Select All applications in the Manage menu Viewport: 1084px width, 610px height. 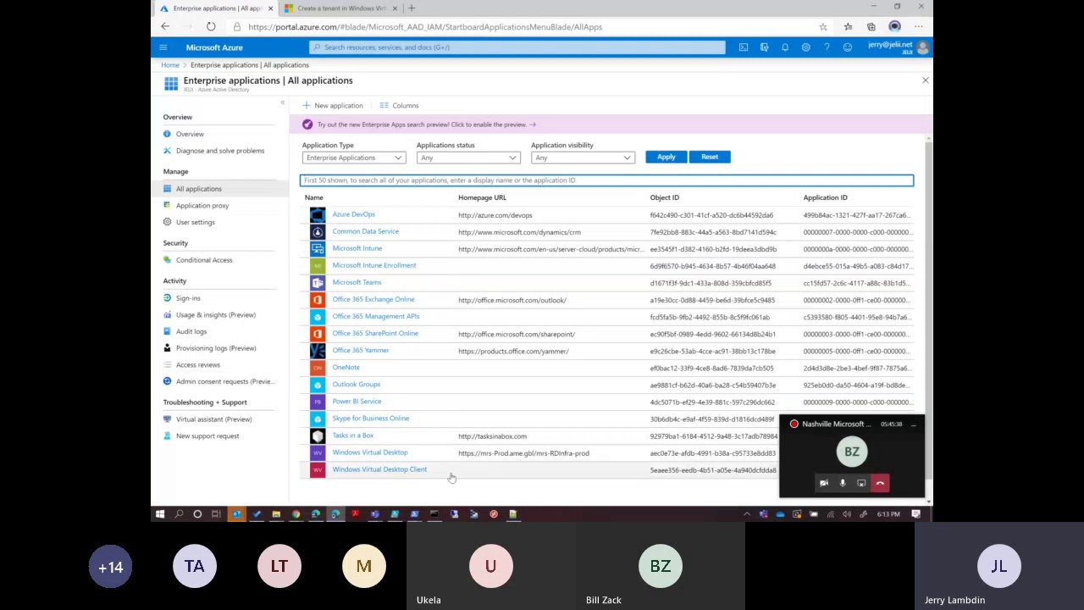tap(199, 189)
